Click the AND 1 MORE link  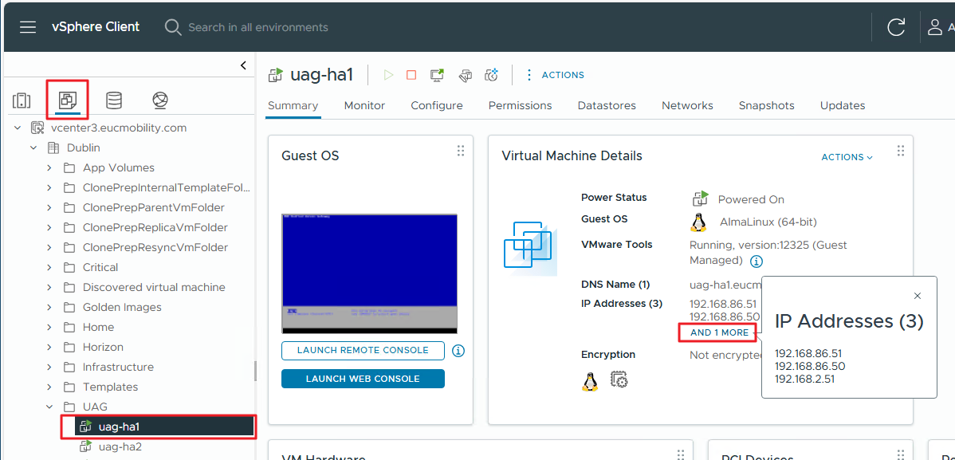(719, 332)
